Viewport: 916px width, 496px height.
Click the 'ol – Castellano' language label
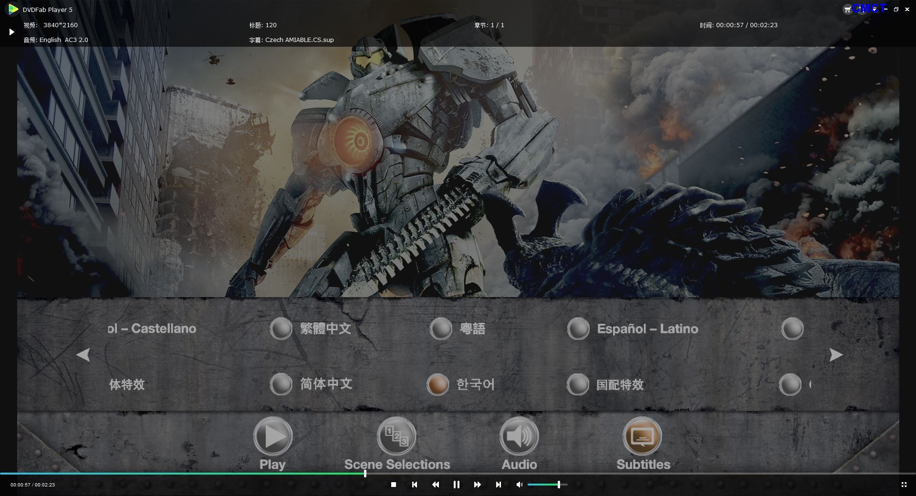pos(152,329)
